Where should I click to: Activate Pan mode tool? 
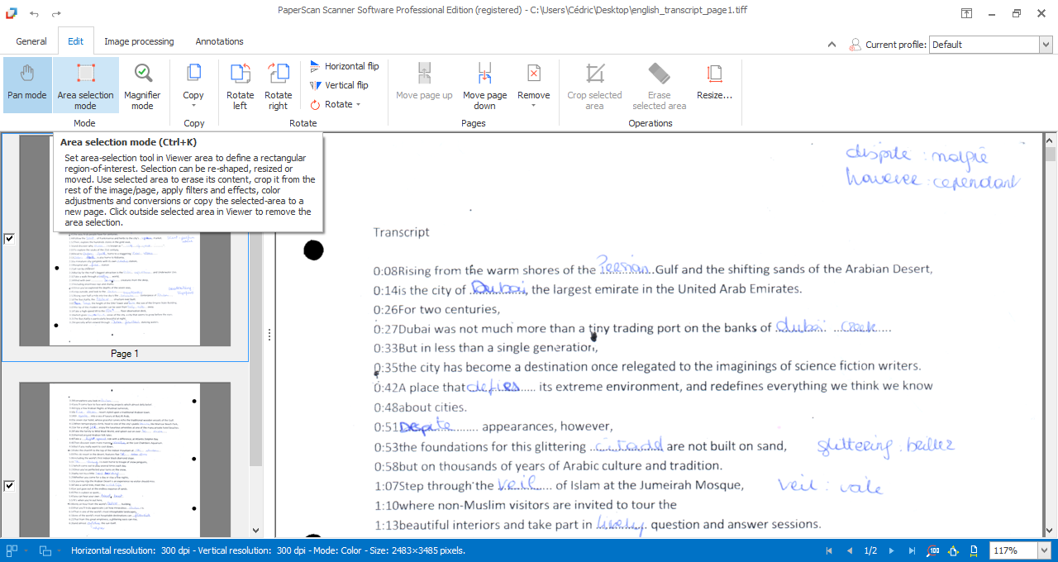27,84
